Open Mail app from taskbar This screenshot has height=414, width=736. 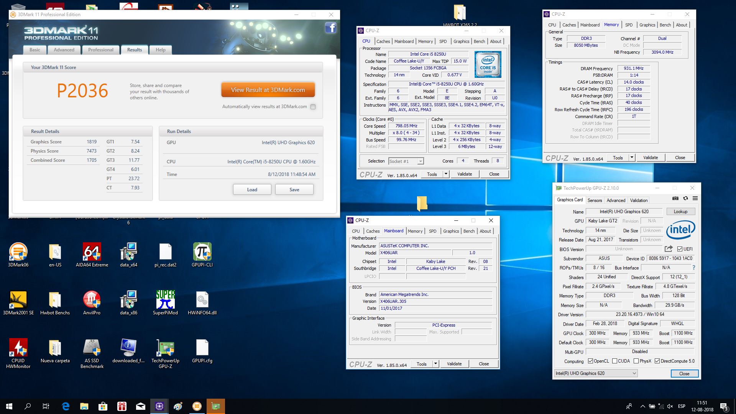click(140, 406)
